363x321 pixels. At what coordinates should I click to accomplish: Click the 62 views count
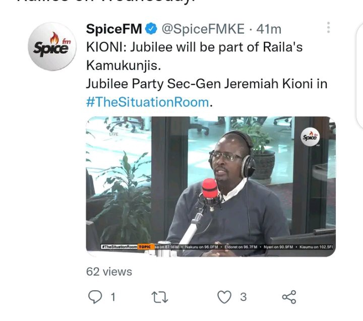pyautogui.click(x=109, y=272)
